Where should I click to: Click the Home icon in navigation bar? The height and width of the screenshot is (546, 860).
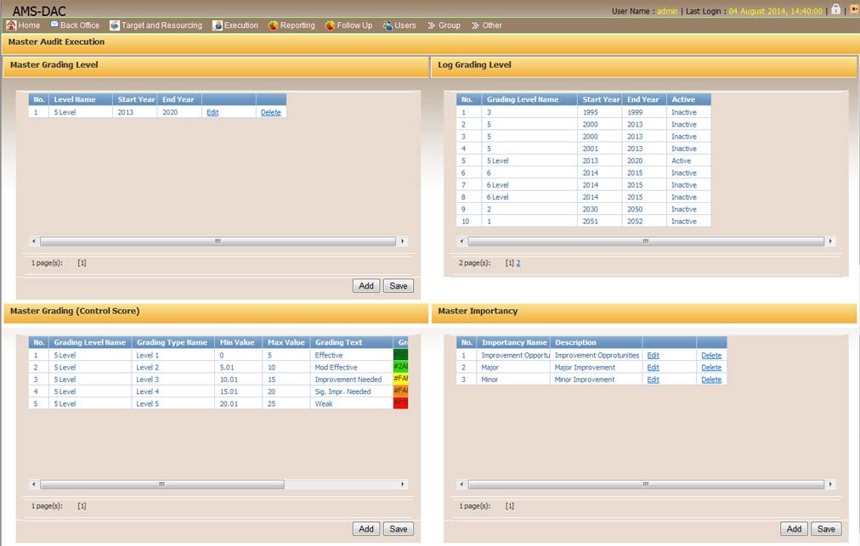[11, 25]
